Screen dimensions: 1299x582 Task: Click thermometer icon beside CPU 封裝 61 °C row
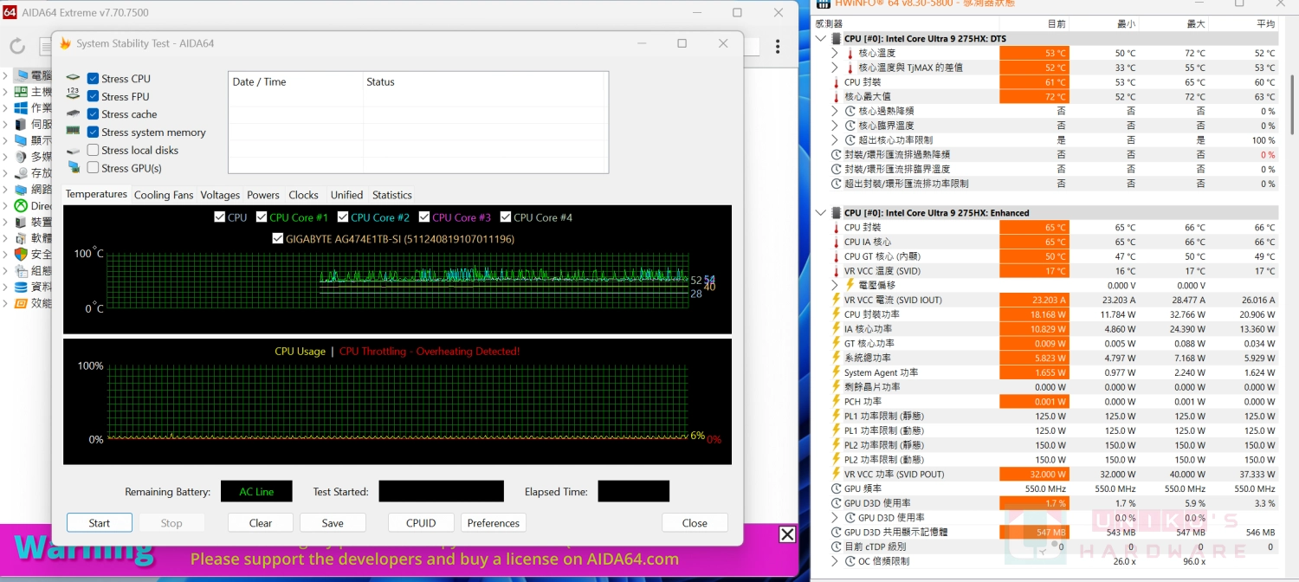[x=836, y=82]
